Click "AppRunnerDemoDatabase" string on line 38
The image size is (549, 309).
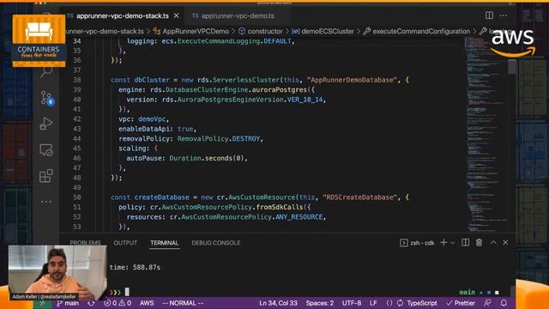click(352, 80)
